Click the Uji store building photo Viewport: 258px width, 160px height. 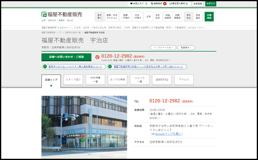click(x=84, y=127)
